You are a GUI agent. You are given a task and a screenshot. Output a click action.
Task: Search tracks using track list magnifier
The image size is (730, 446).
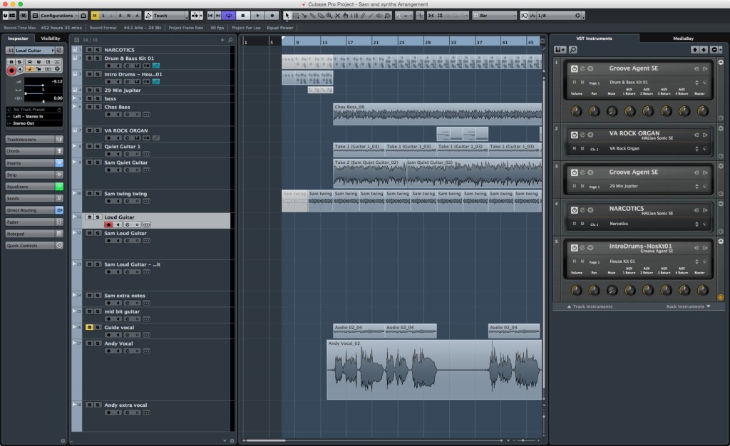tap(230, 40)
